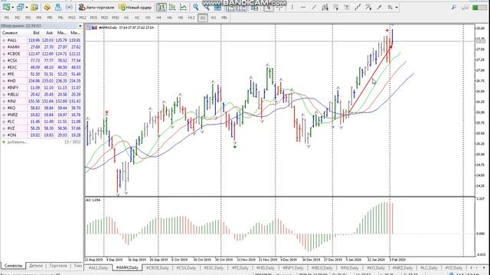
Task: Switch to the #ALL,Daily chart tab
Action: point(98,268)
